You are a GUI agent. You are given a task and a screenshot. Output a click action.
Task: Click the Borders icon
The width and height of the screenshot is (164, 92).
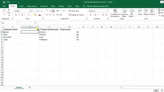pos(28,15)
